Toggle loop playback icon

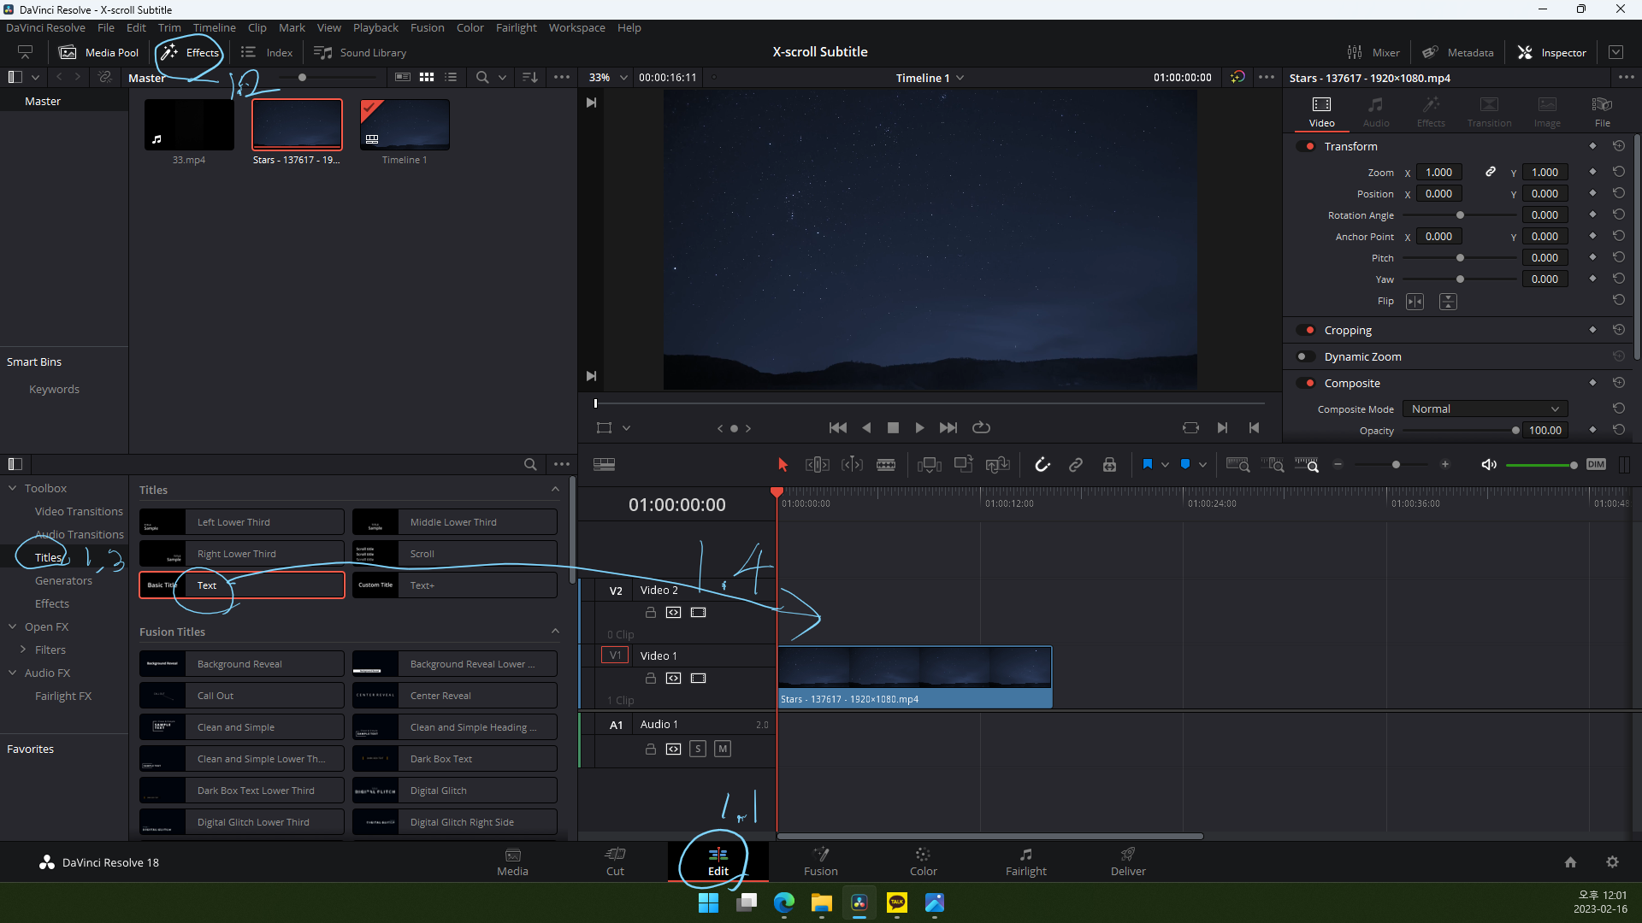tap(981, 427)
